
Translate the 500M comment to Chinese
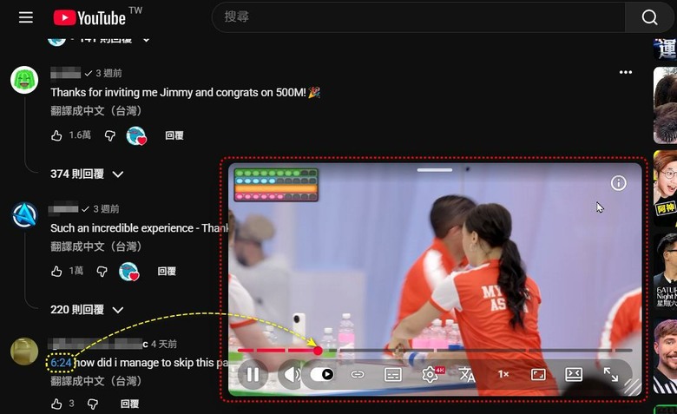(95, 111)
